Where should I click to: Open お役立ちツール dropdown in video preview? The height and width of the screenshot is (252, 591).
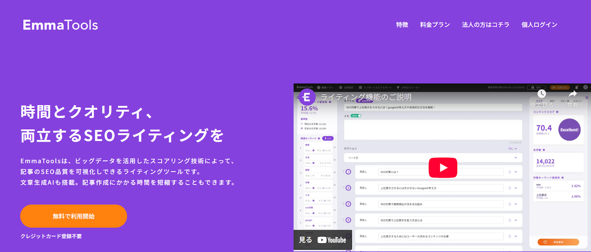409,88
